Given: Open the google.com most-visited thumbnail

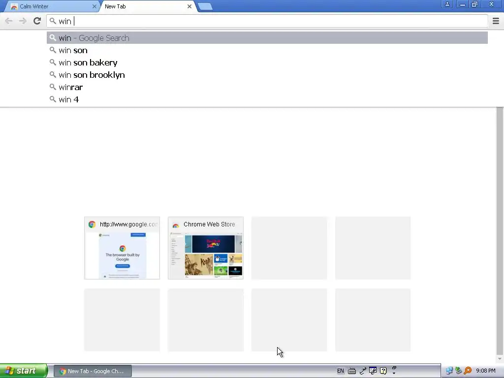Looking at the screenshot, I should tap(122, 248).
